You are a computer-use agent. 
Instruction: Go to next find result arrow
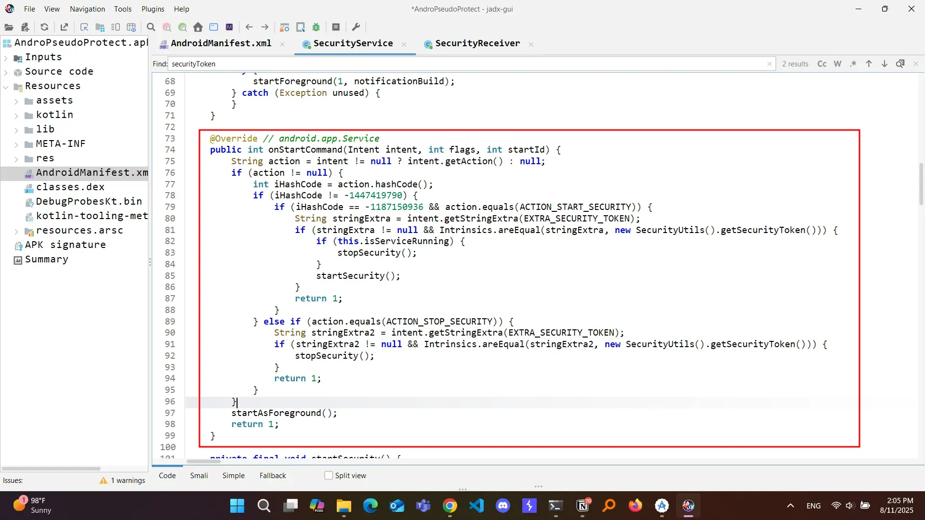click(885, 64)
